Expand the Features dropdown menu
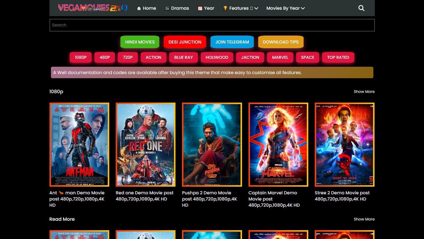Viewport: 424px width, 239px height. click(x=241, y=8)
